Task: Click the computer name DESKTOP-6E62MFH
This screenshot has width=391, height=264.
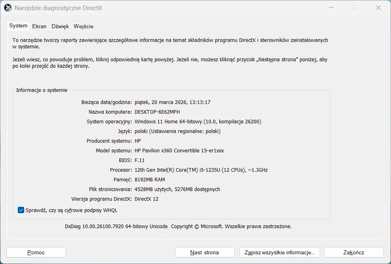Action: tap(157, 112)
